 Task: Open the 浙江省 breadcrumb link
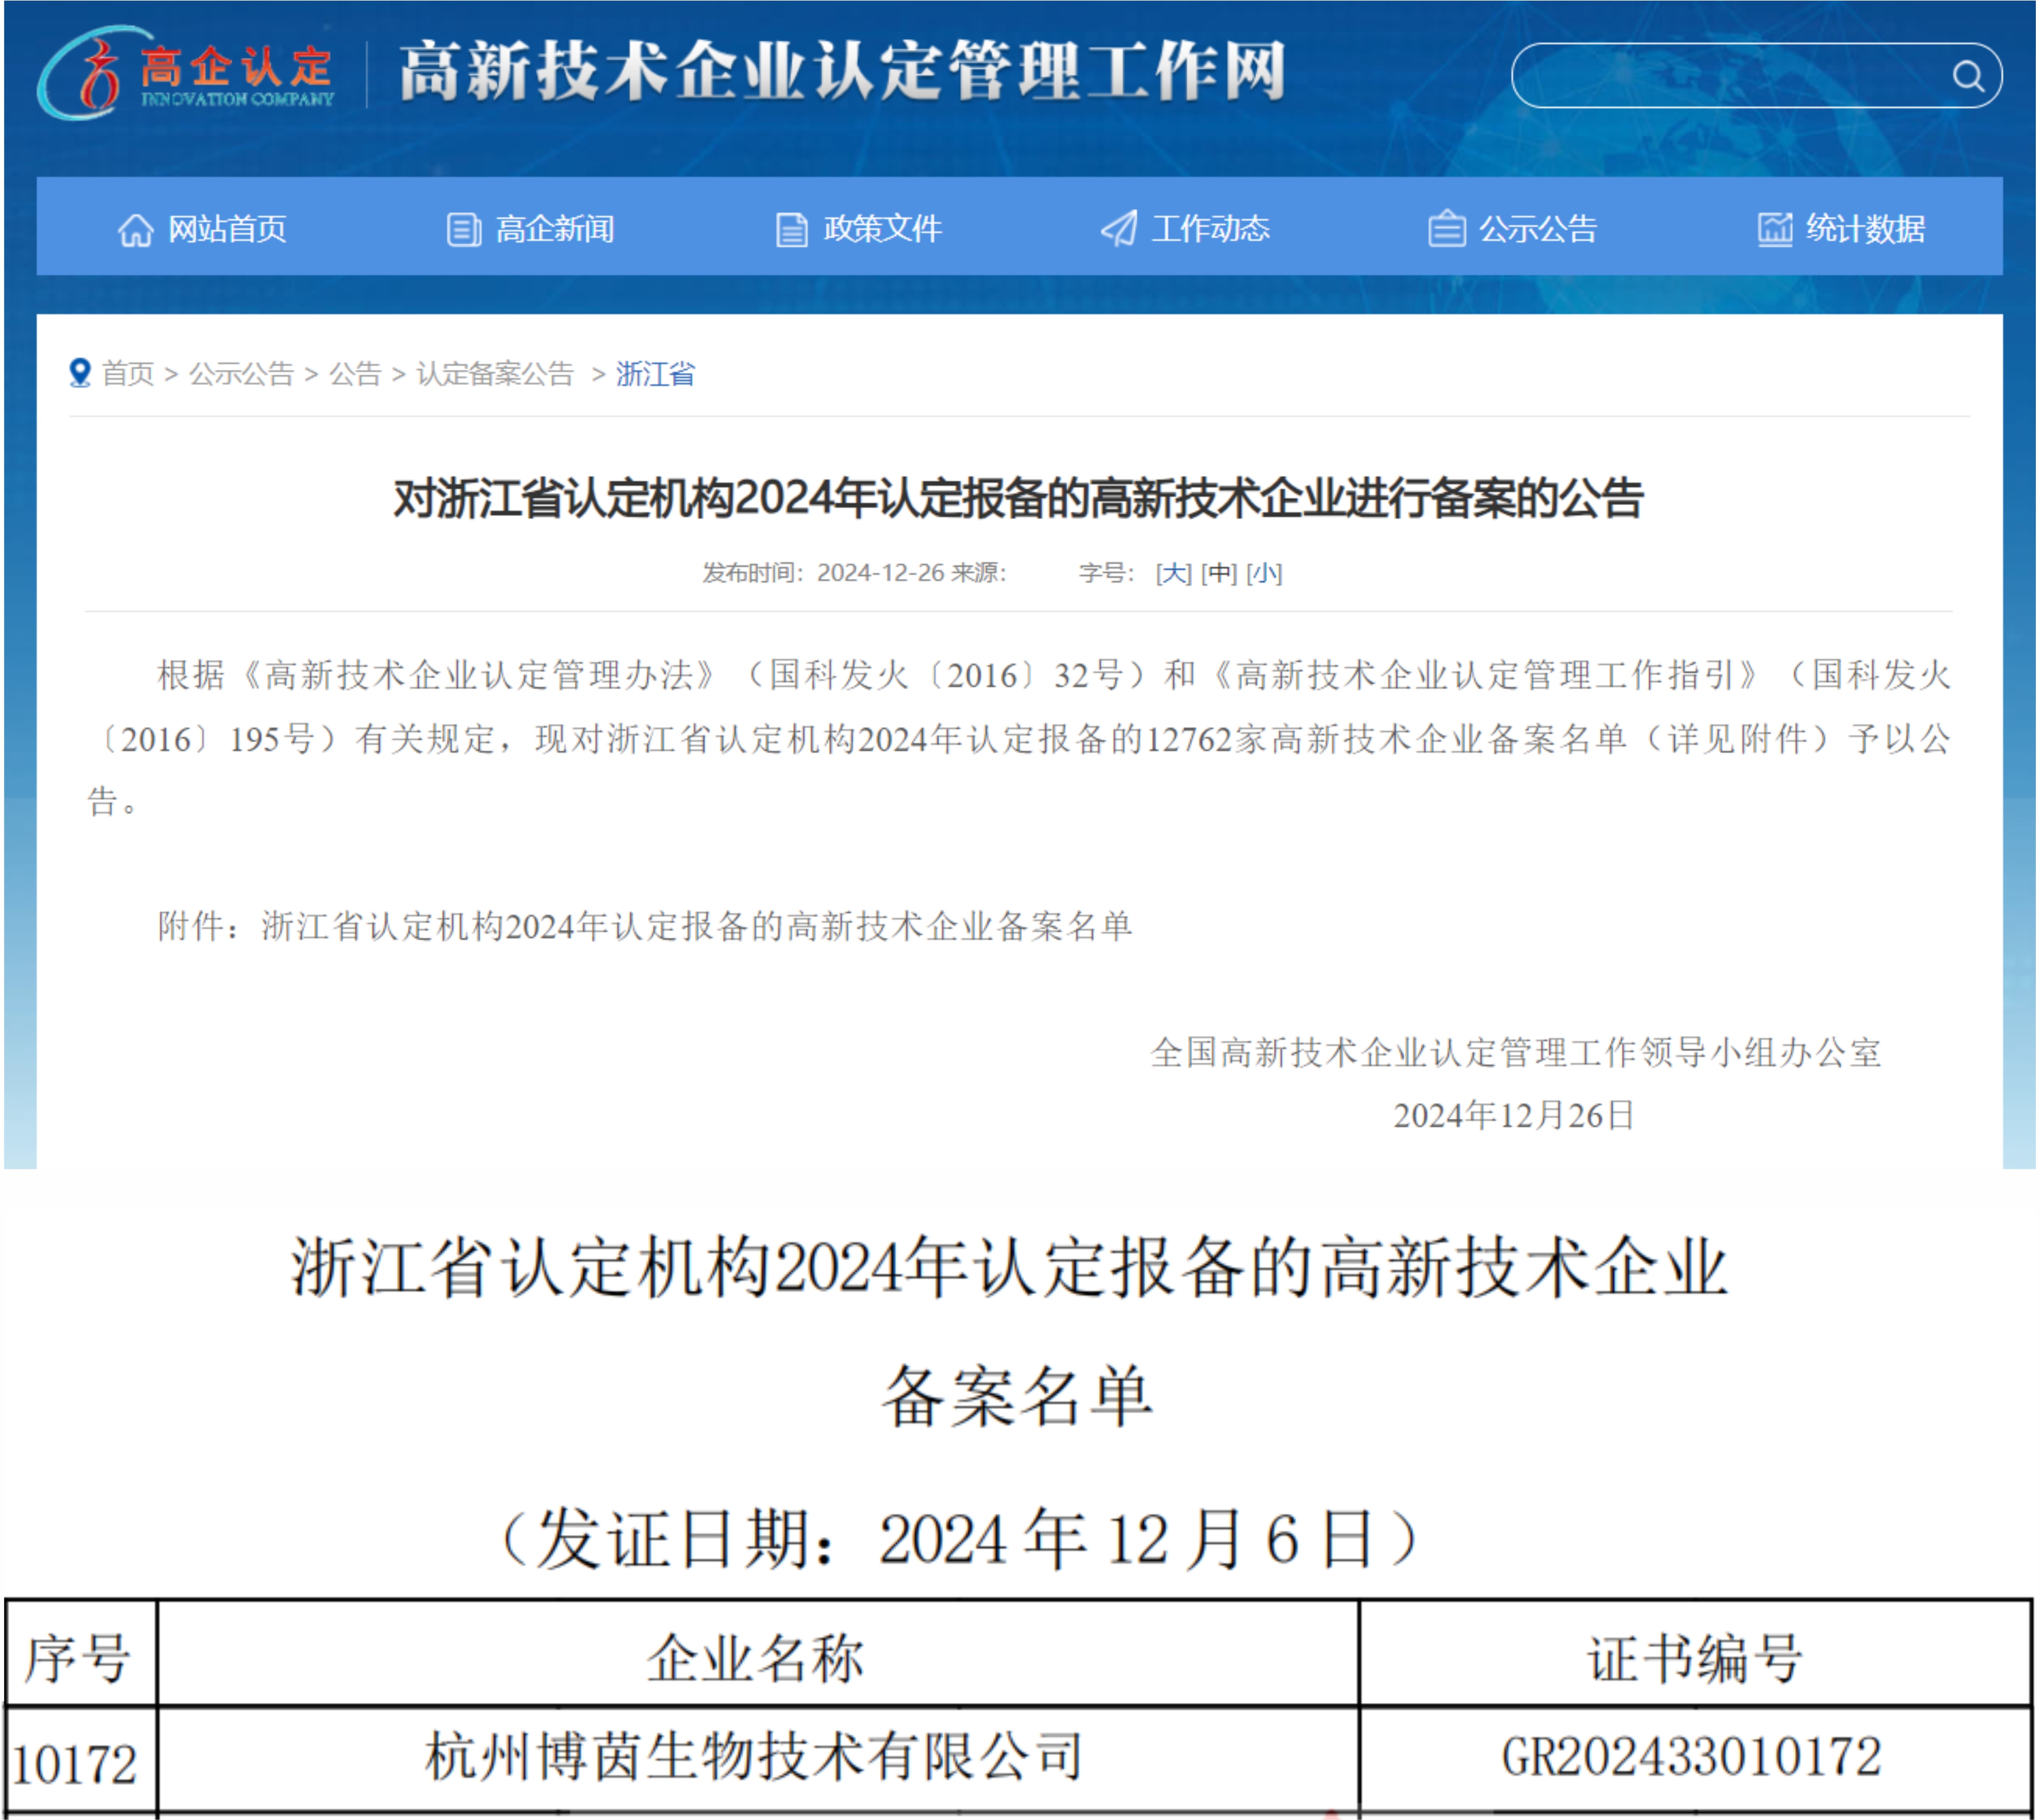click(656, 374)
